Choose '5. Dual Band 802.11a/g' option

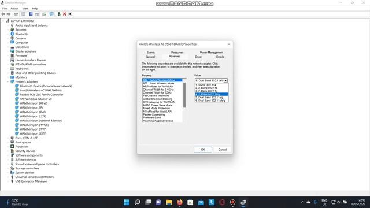[x=212, y=98]
